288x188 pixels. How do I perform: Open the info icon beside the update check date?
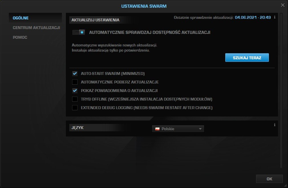(275, 17)
